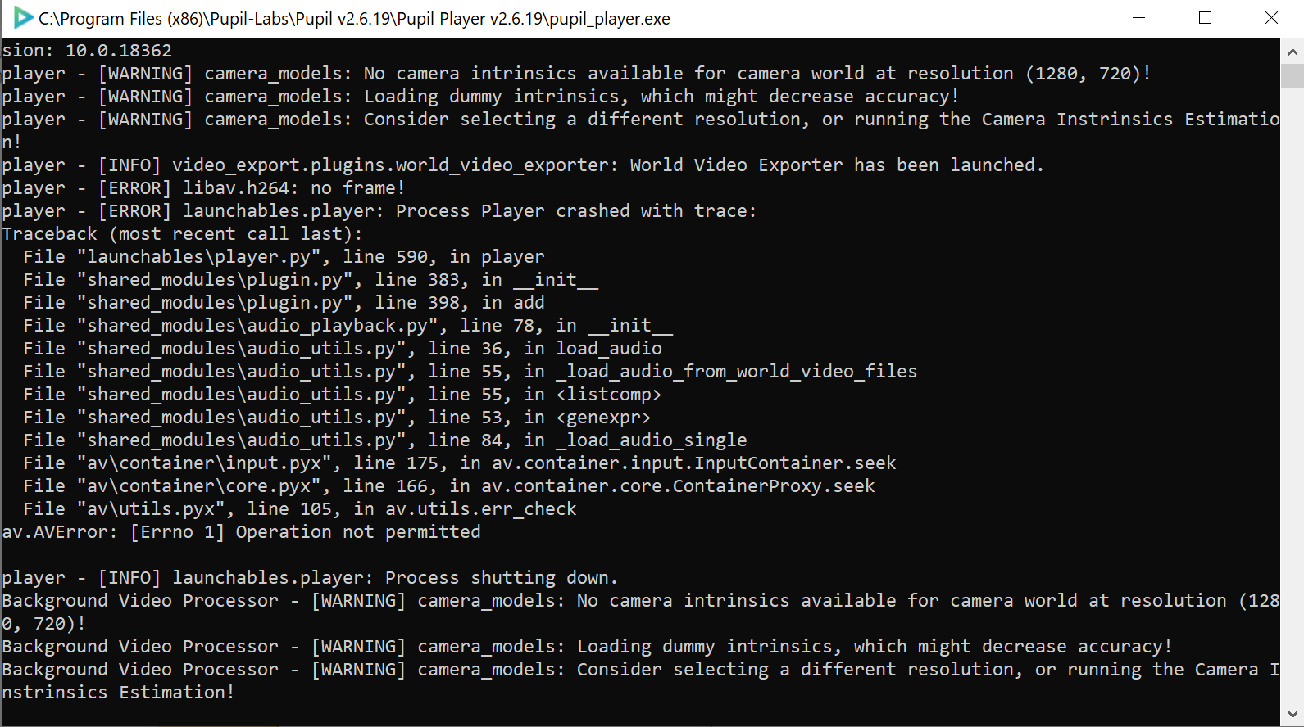Click the 'Traceback (most recent call last)' line
Image resolution: width=1304 pixels, height=727 pixels.
coord(182,234)
